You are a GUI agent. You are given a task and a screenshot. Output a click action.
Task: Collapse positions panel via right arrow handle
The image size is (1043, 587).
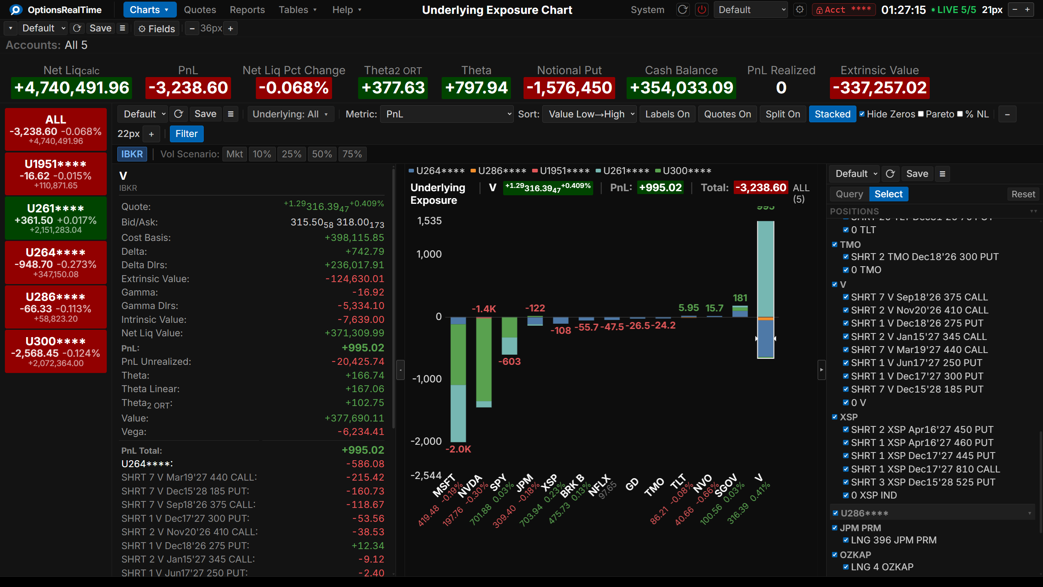pos(821,370)
